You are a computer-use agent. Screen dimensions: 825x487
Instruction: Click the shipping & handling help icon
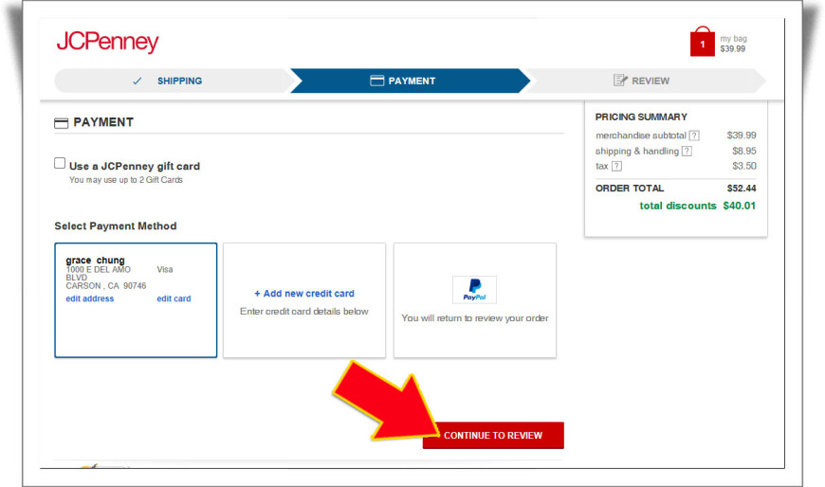tap(687, 152)
